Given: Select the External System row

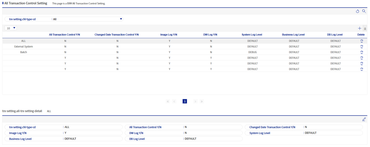Looking at the screenshot, I should pyautogui.click(x=24, y=47).
